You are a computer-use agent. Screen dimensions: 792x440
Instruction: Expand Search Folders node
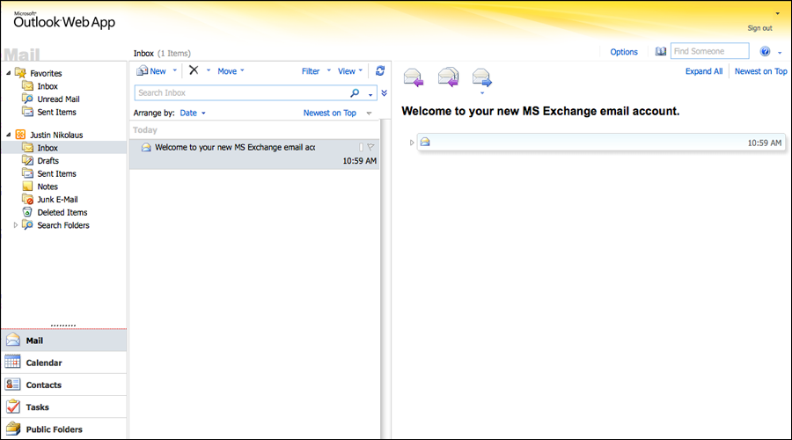point(16,225)
